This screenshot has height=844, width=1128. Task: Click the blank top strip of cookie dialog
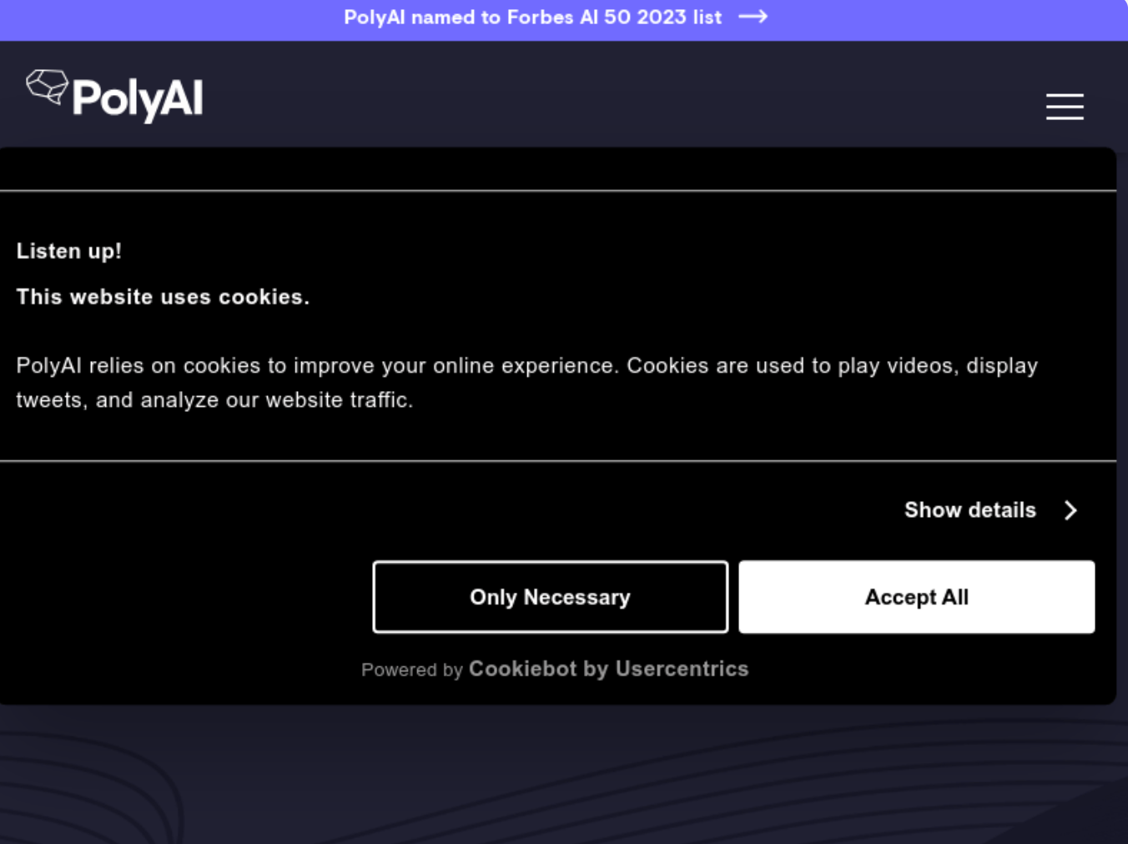pos(557,169)
